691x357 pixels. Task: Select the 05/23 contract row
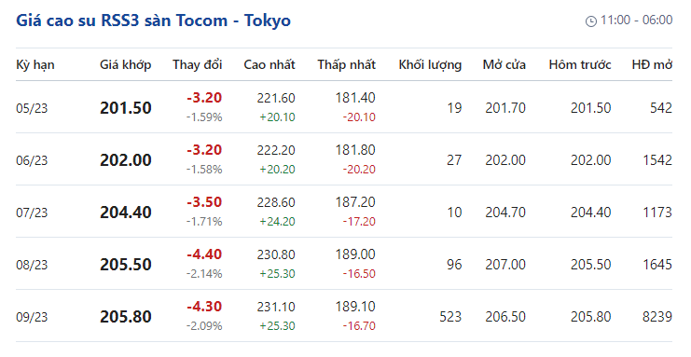344,107
